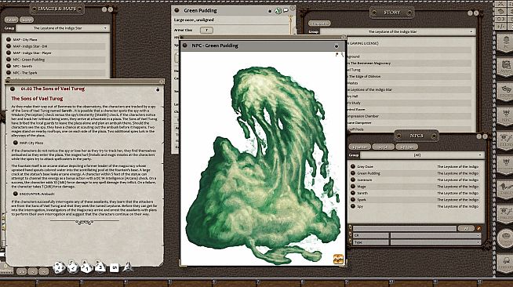This screenshot has width=513, height=287.
Task: Toggle lock on Sons of Vael Turog story
Action: pos(158,89)
